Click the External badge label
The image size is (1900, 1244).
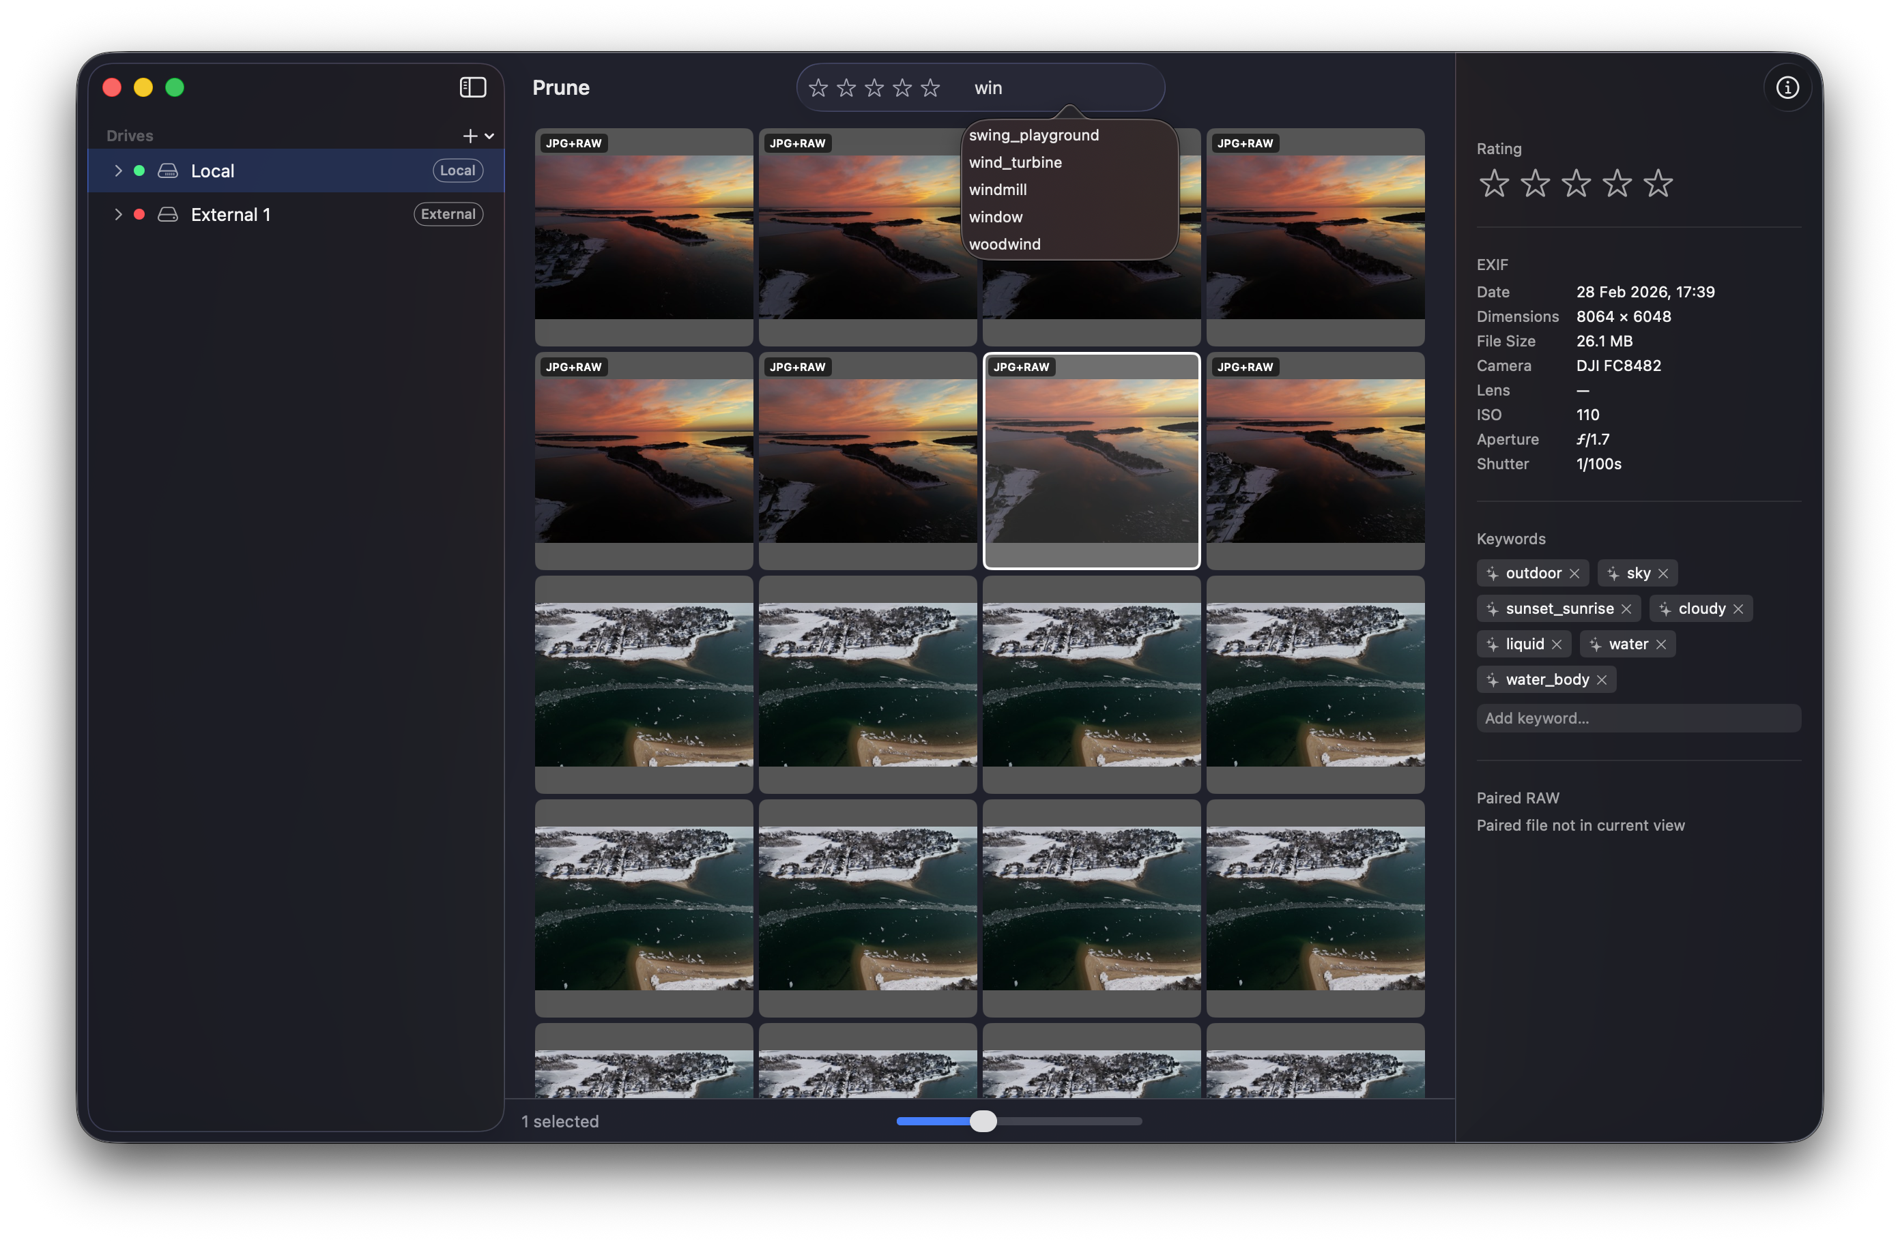tap(448, 215)
